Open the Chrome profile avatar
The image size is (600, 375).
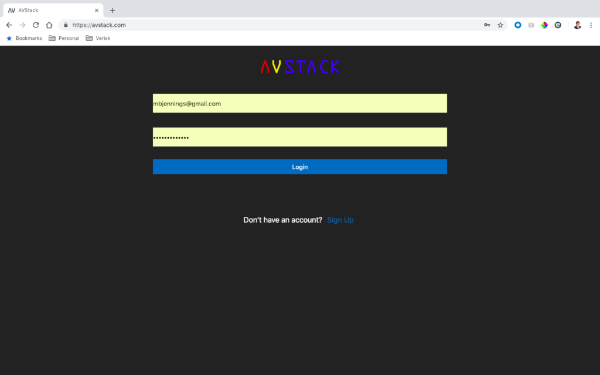(577, 25)
